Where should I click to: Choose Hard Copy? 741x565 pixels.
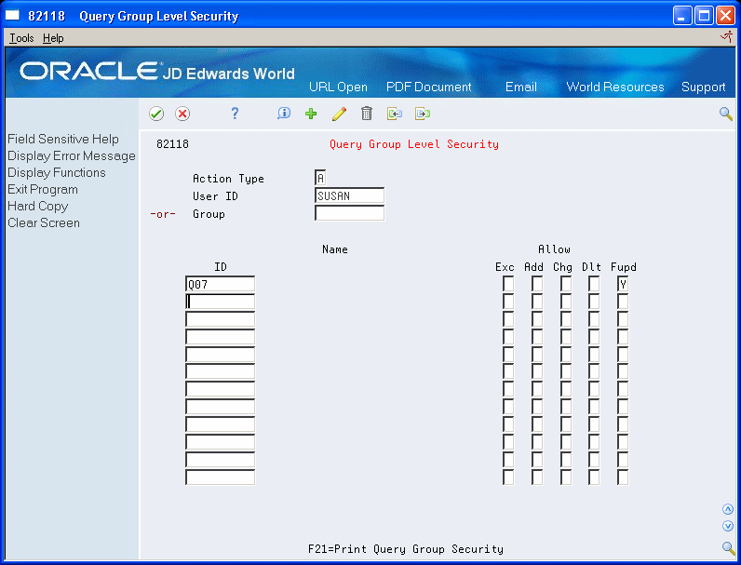pos(38,206)
